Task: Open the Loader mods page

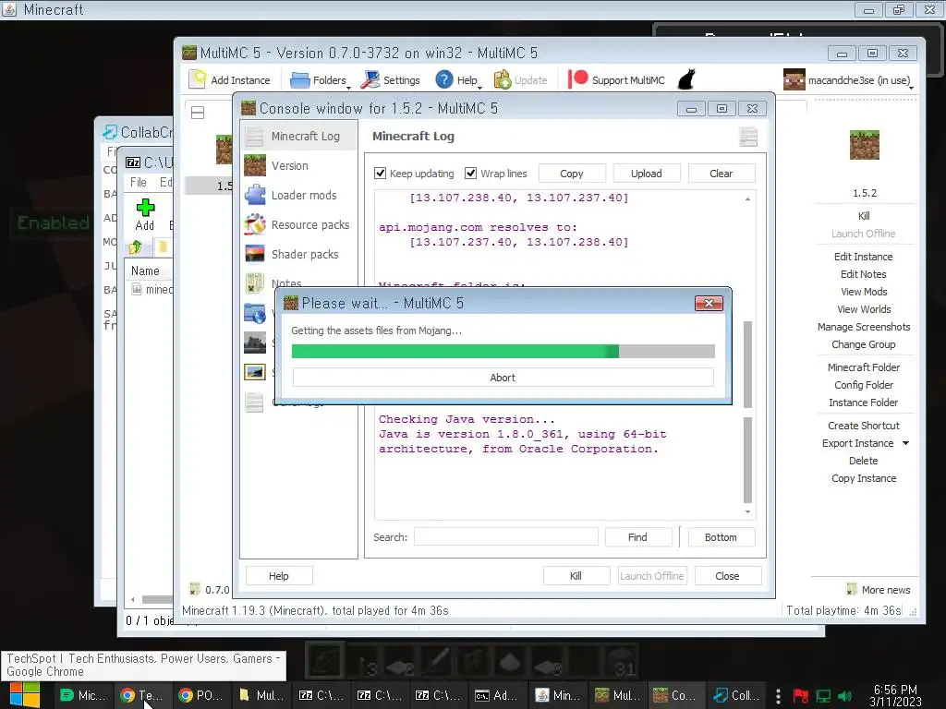Action: coord(300,196)
